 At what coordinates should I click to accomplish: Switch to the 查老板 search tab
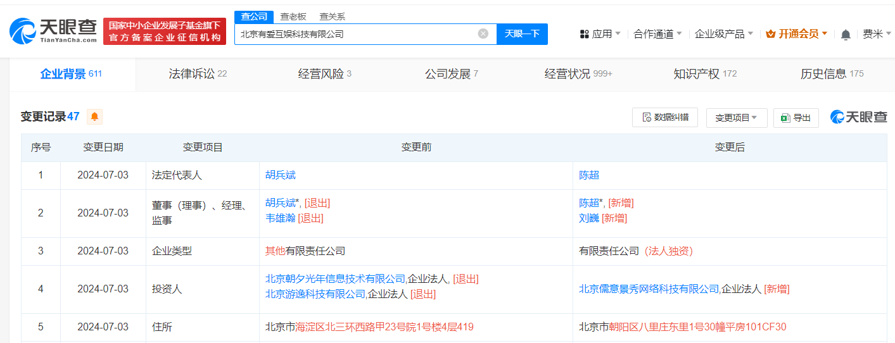(293, 17)
